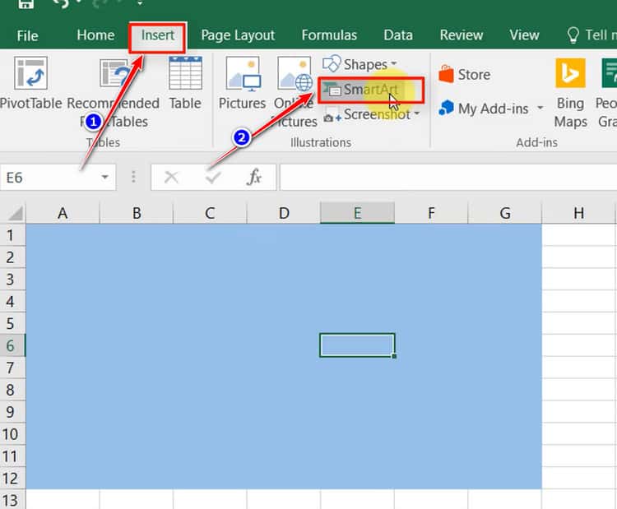Go to the Page Layout tab
The width and height of the screenshot is (617, 509).
[238, 35]
